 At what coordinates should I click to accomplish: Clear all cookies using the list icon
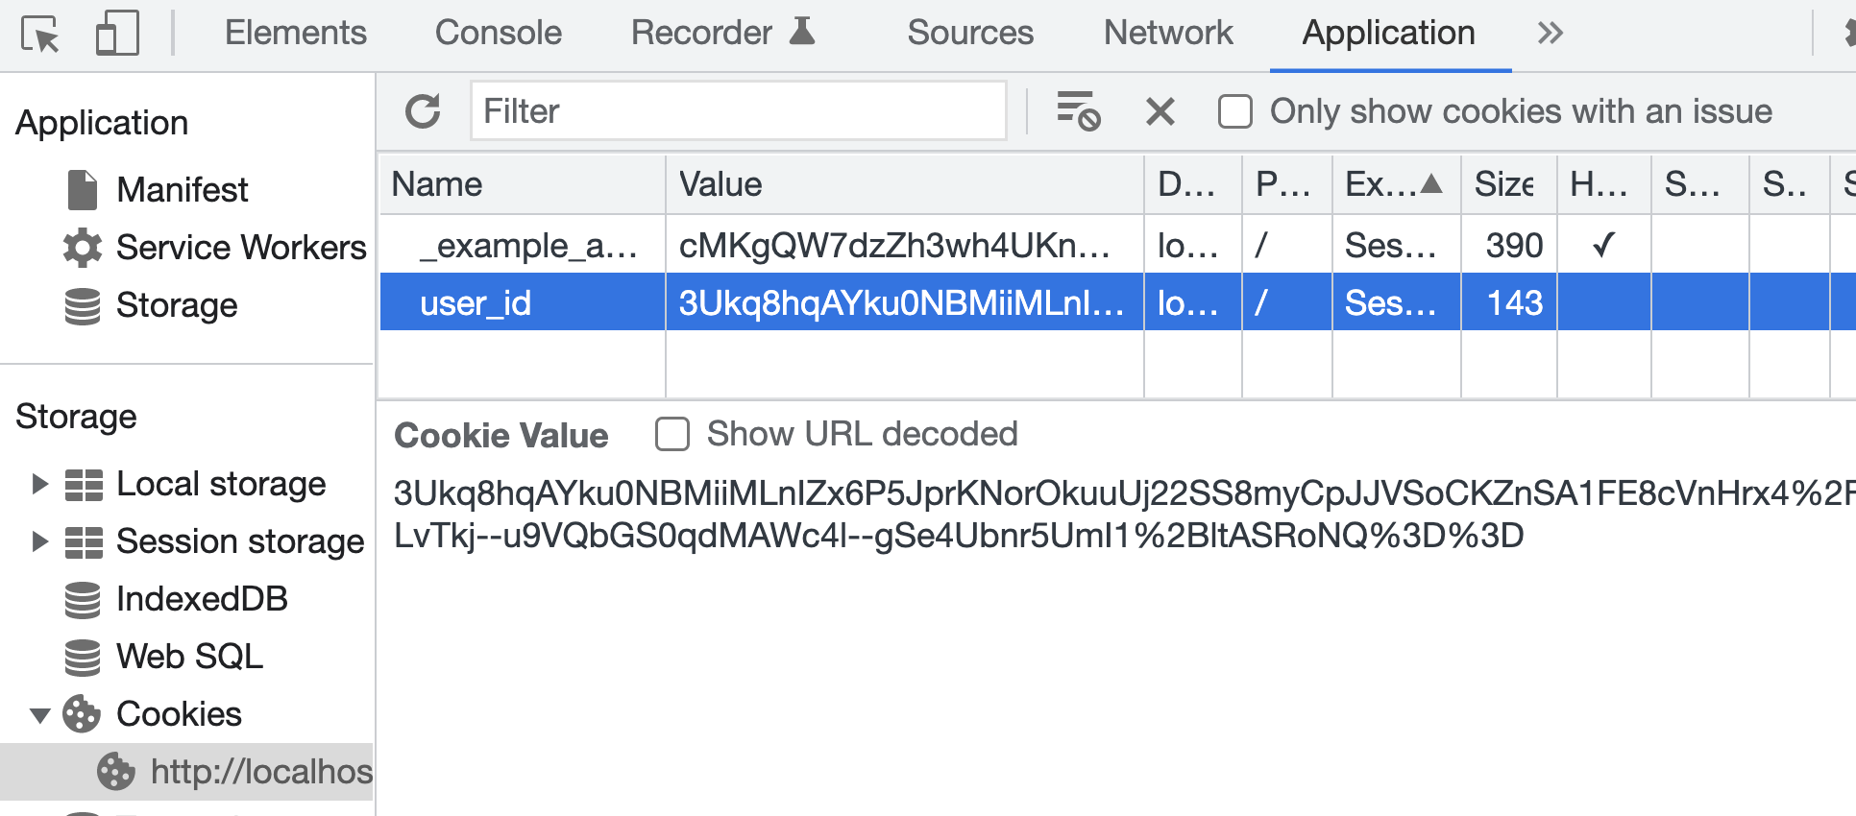1078,111
